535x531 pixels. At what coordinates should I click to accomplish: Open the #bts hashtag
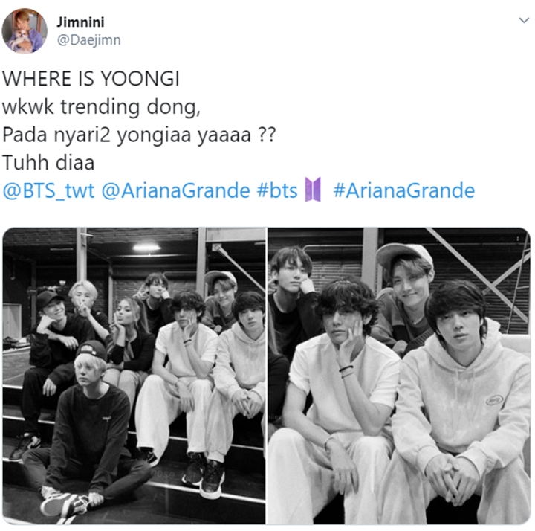[x=277, y=190]
